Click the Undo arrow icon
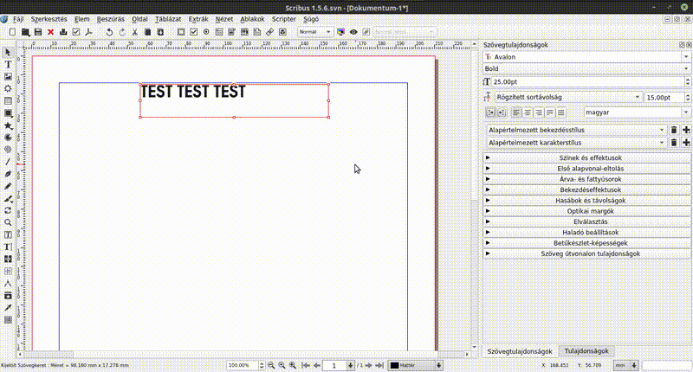The height and width of the screenshot is (372, 693). [x=109, y=32]
